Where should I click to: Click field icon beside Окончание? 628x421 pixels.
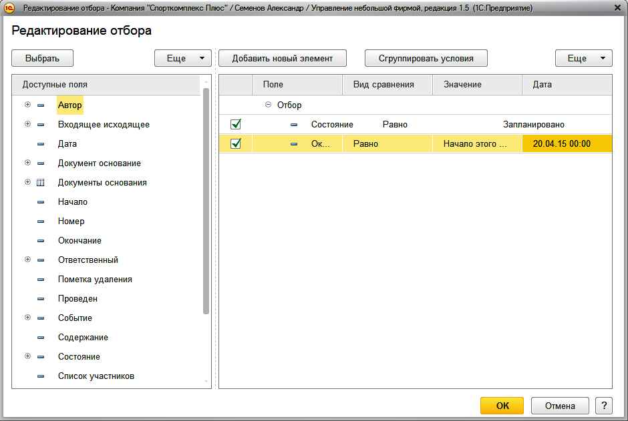41,241
